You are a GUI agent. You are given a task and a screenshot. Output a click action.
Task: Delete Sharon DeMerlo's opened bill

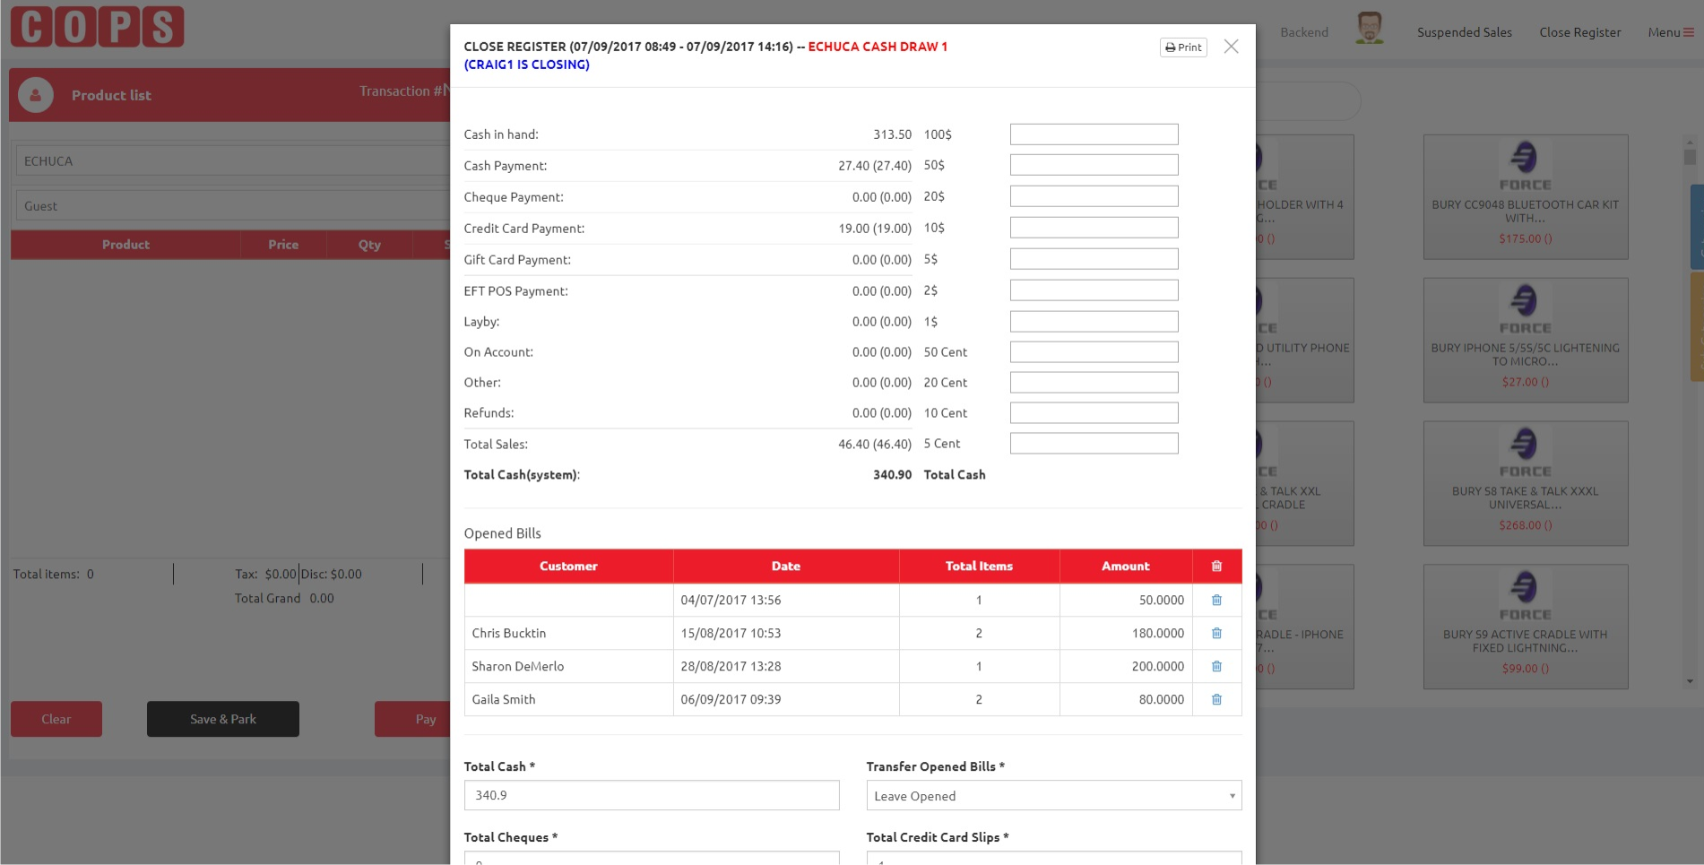click(1216, 666)
